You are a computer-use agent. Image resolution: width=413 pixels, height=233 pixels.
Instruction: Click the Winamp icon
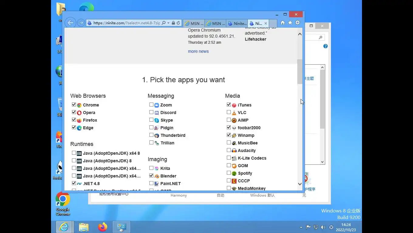click(x=234, y=135)
